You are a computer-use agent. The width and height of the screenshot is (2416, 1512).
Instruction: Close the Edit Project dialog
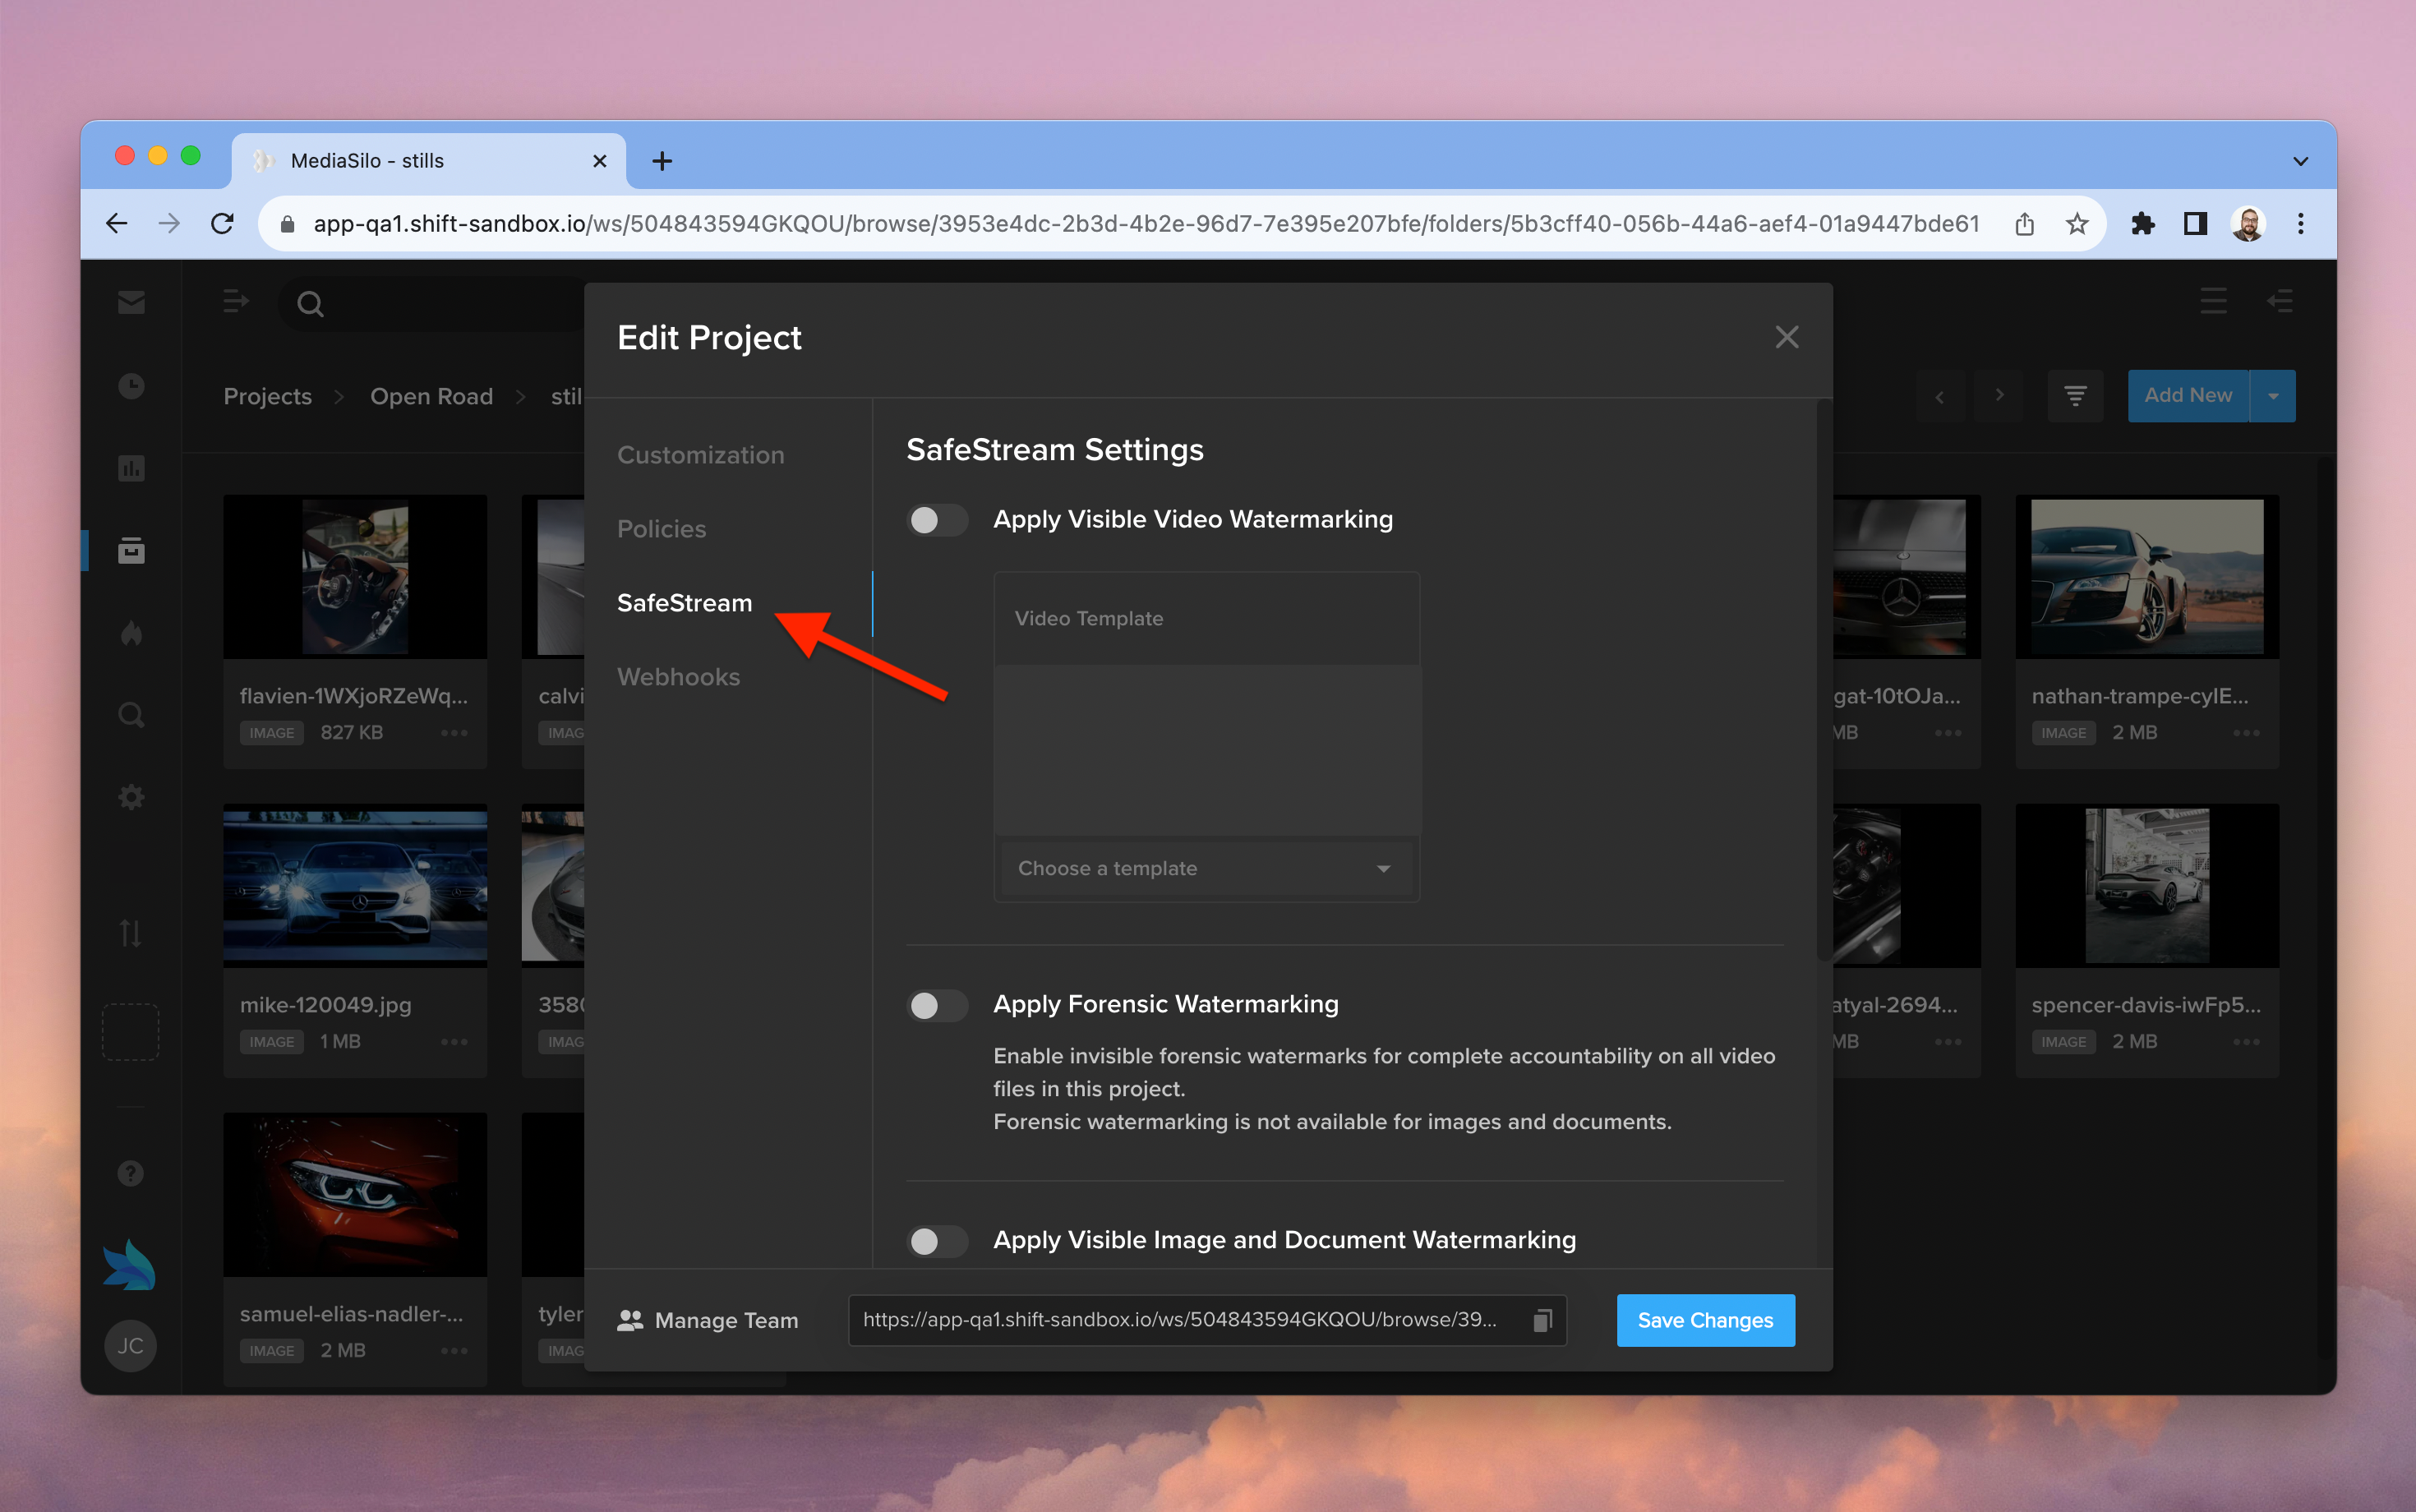coord(1787,337)
